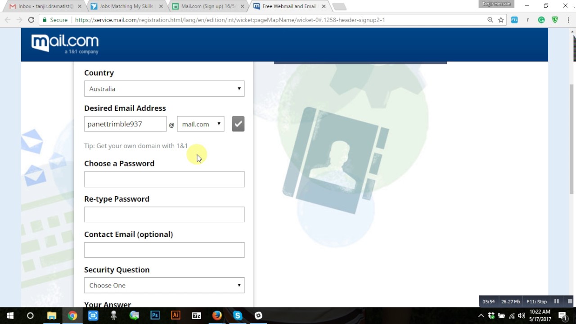The image size is (576, 324).
Task: Click the volume speaker tray icon
Action: pyautogui.click(x=522, y=315)
